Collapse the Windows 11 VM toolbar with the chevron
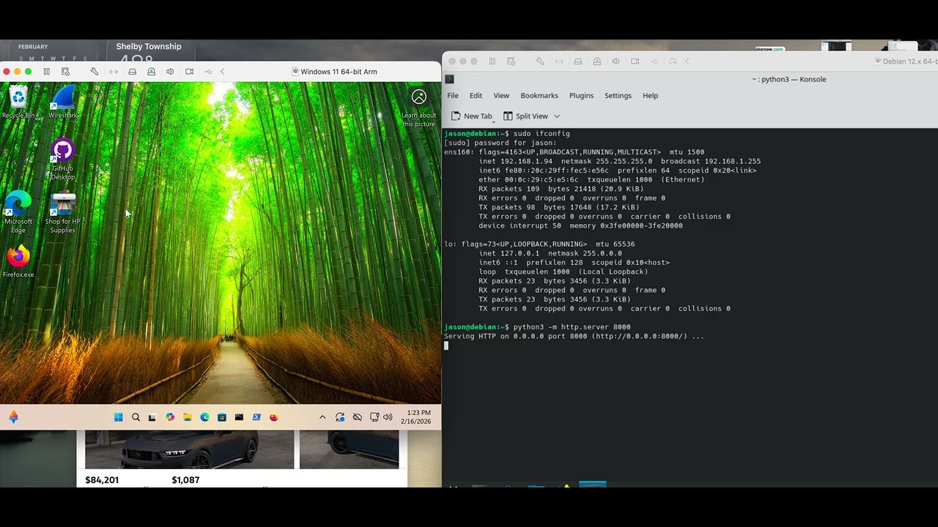The image size is (938, 527). tap(222, 72)
